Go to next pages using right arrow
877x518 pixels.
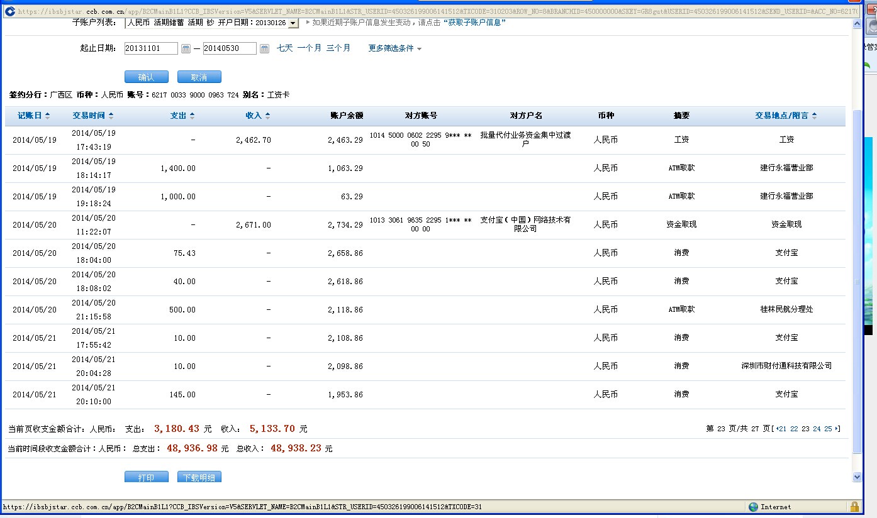point(837,429)
